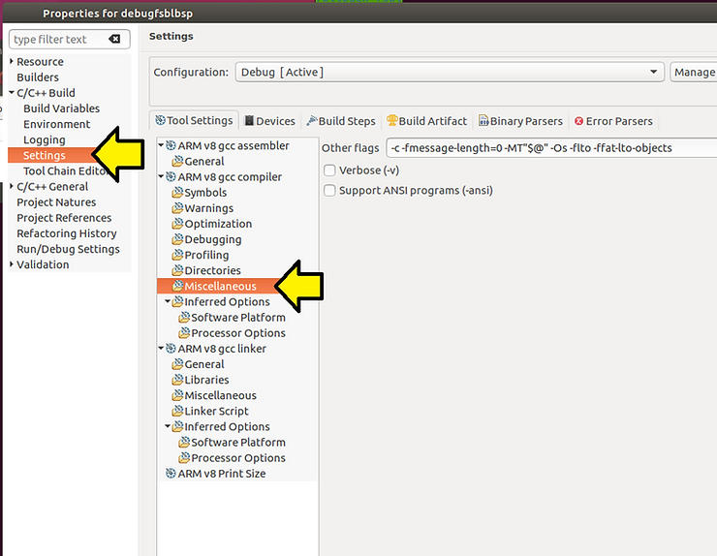The width and height of the screenshot is (717, 556).
Task: Select Builders in the properties tree
Action: point(38,77)
